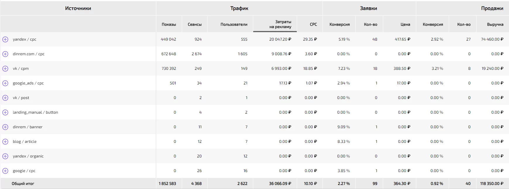Select yandex / cpc source name

pos(25,39)
